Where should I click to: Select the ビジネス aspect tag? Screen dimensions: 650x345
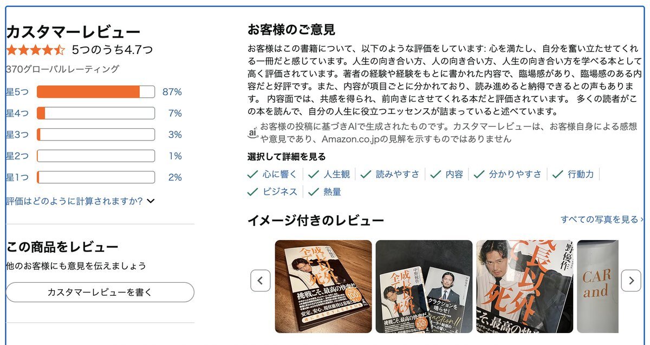(272, 191)
